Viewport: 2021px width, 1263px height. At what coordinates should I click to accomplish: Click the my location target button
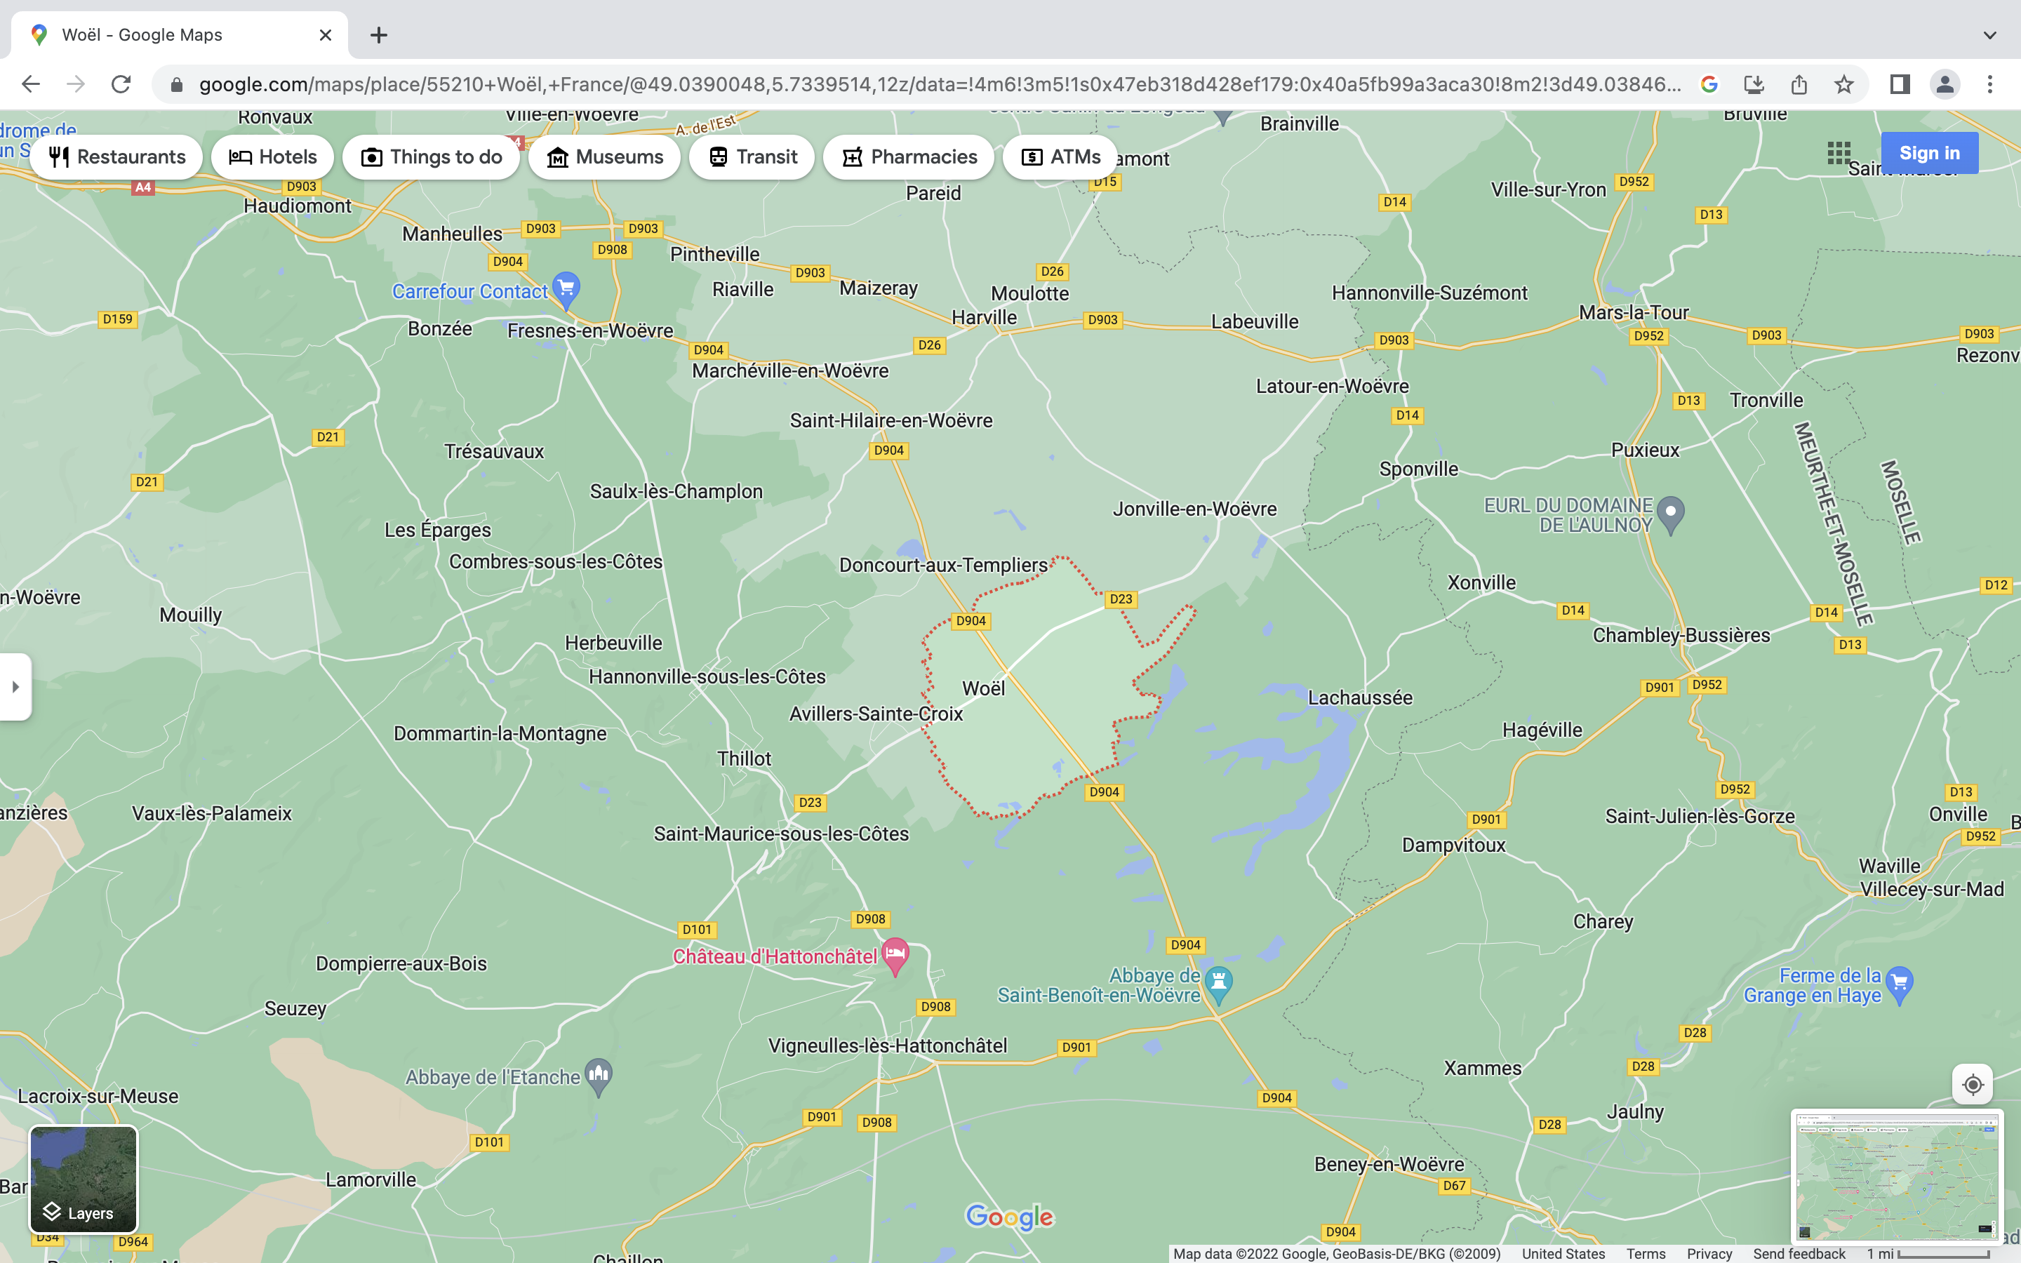[1973, 1084]
